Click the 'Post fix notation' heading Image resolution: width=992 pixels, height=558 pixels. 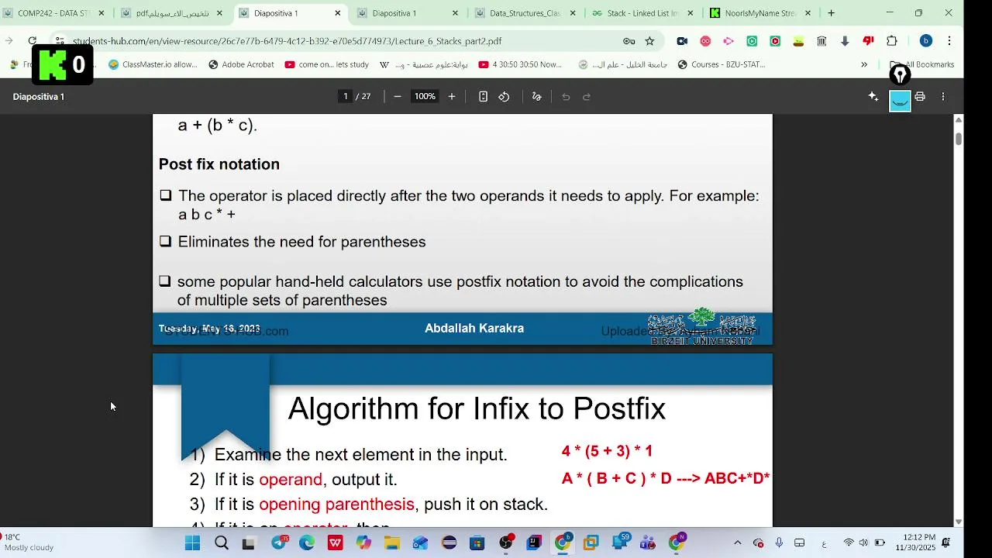point(219,164)
